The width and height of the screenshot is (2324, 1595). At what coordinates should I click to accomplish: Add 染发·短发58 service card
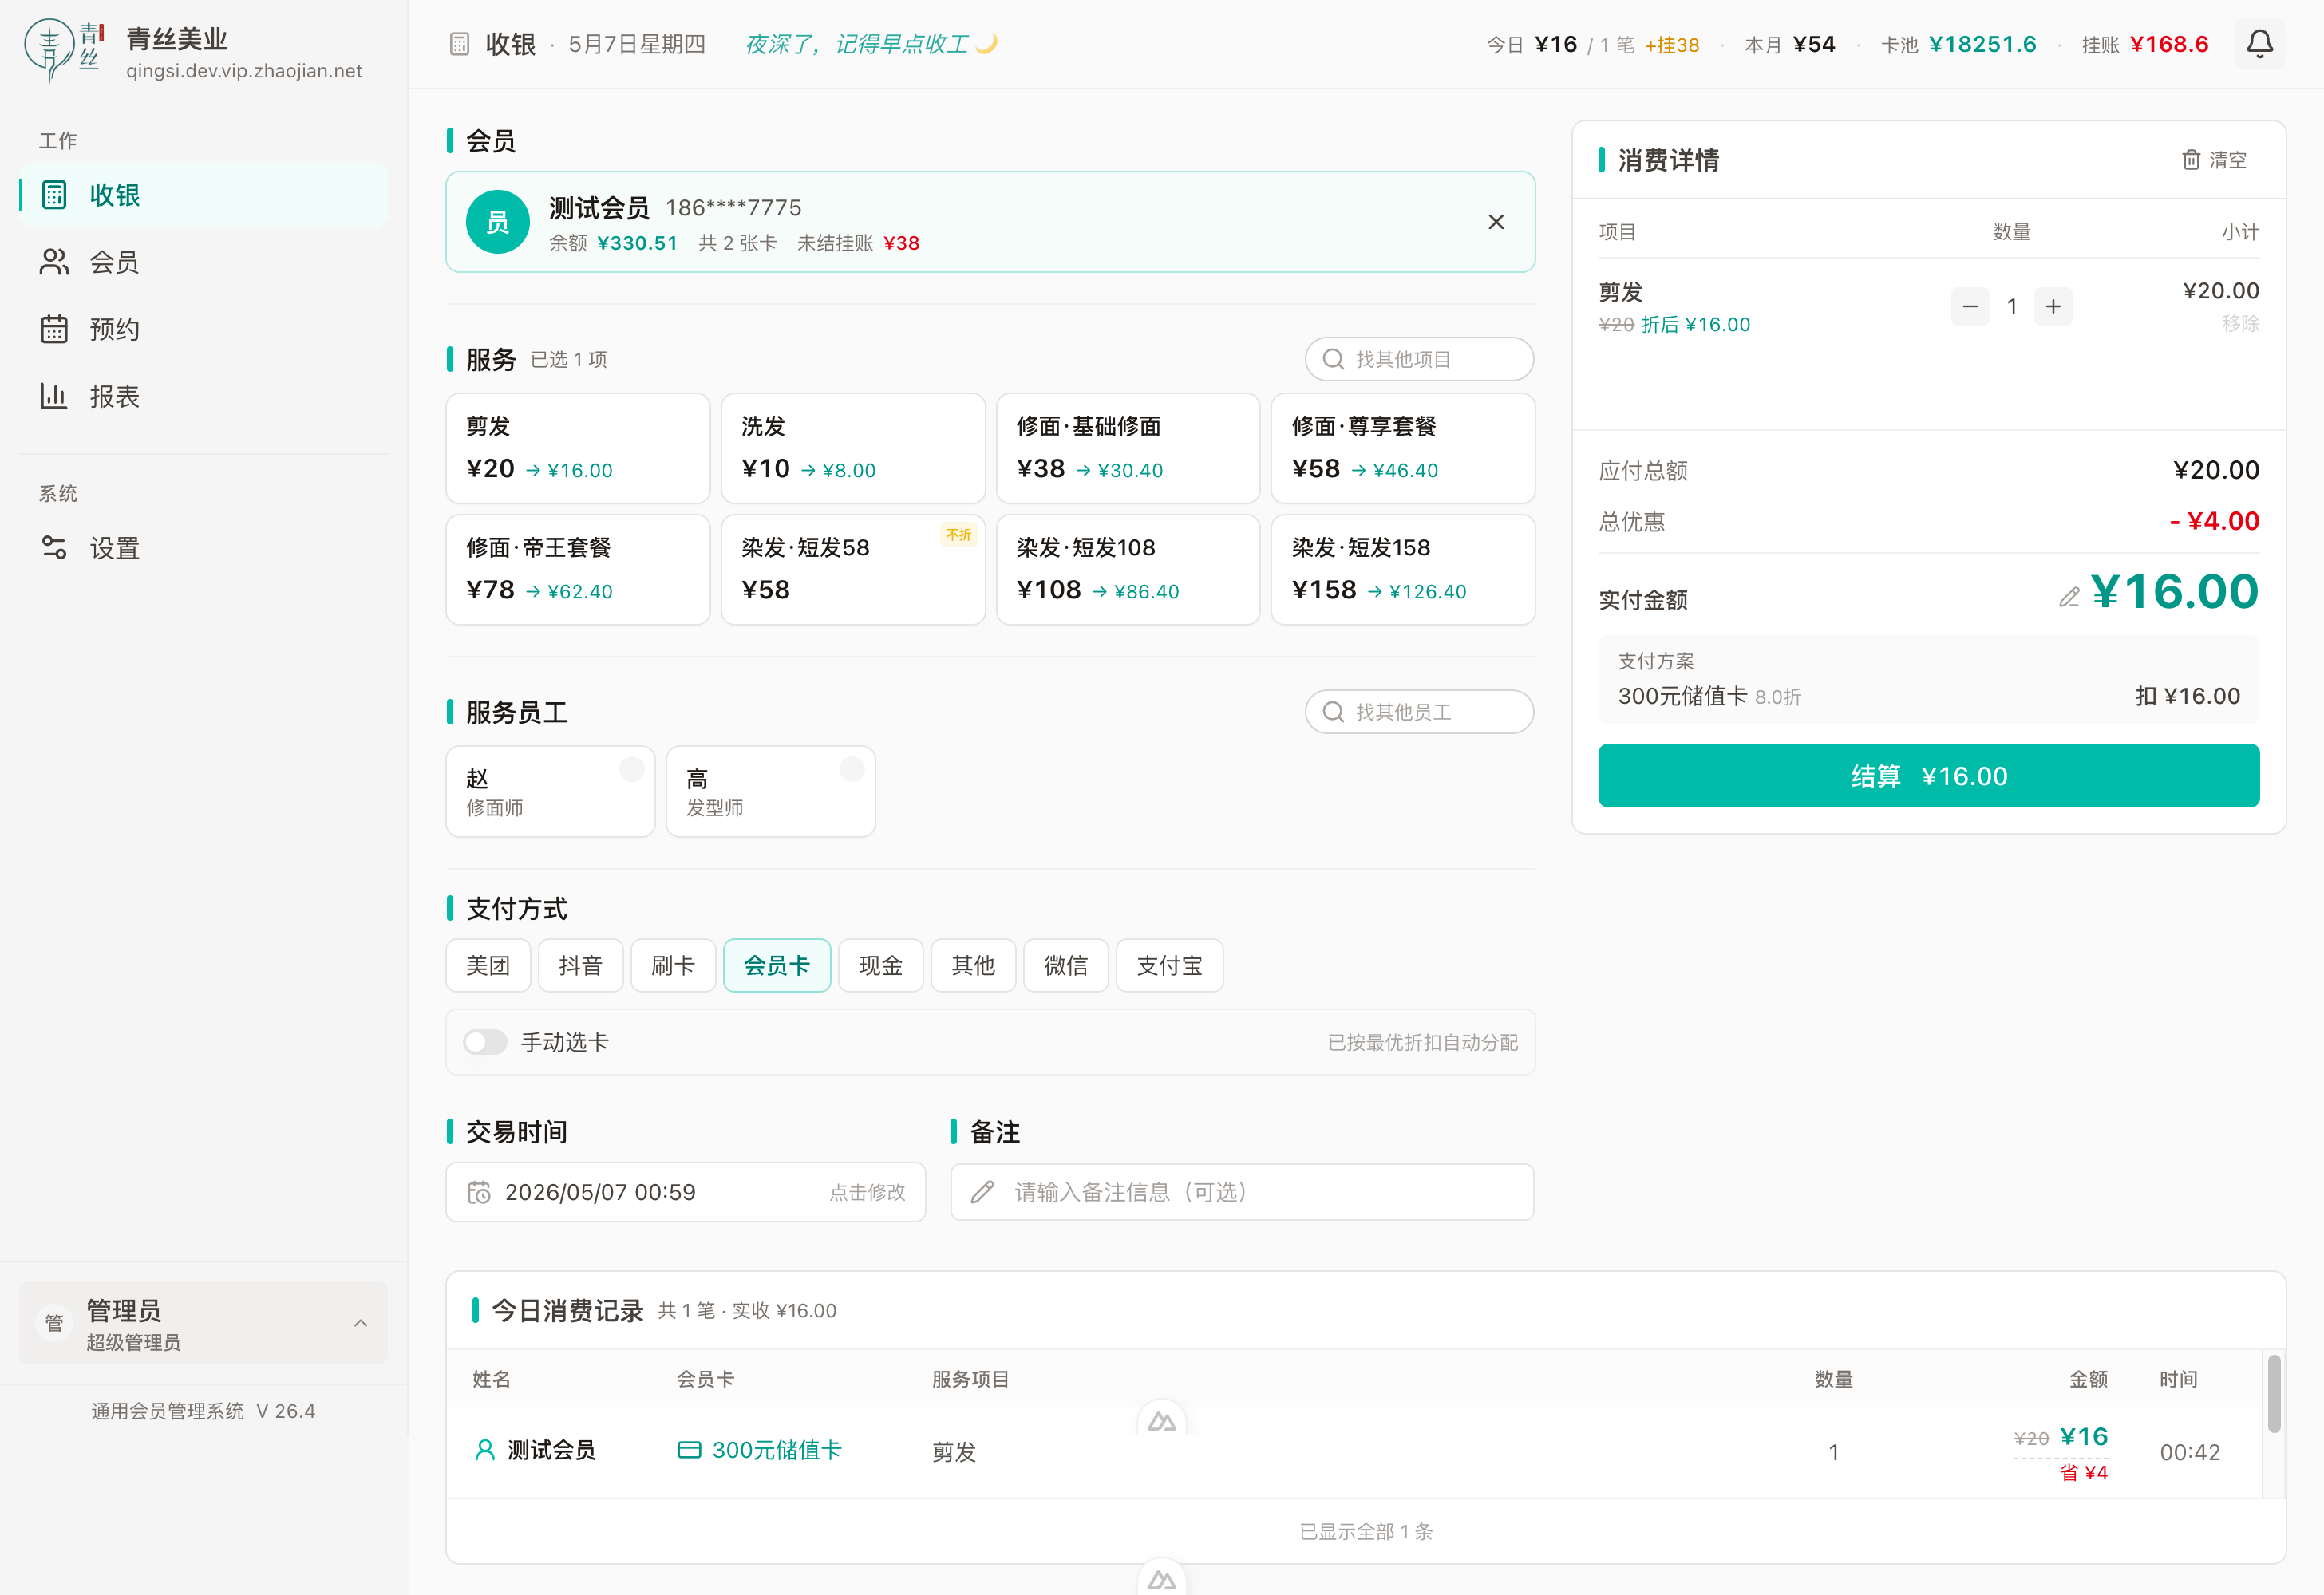tap(853, 569)
